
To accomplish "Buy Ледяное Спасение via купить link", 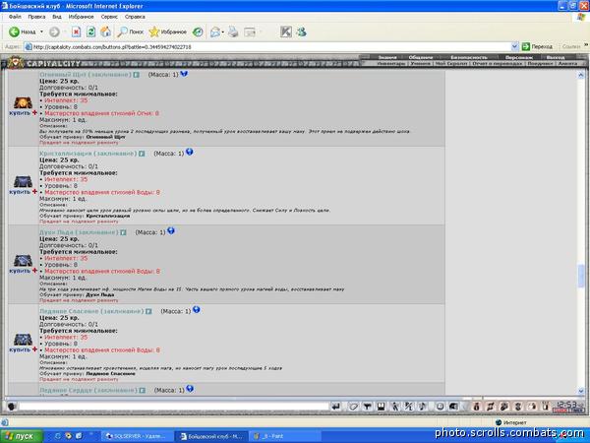I will coord(20,349).
